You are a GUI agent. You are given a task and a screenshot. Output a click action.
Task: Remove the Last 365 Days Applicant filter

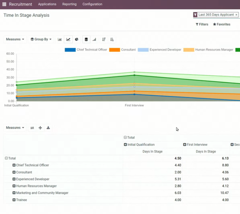236,15
